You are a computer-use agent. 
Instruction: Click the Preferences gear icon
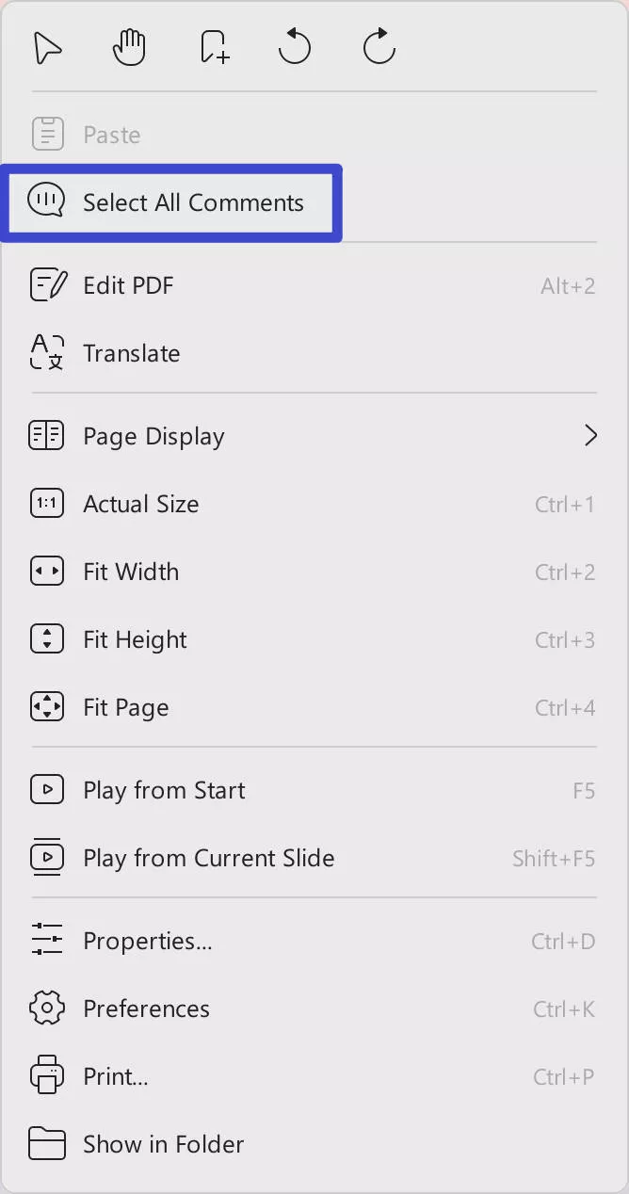point(46,1008)
